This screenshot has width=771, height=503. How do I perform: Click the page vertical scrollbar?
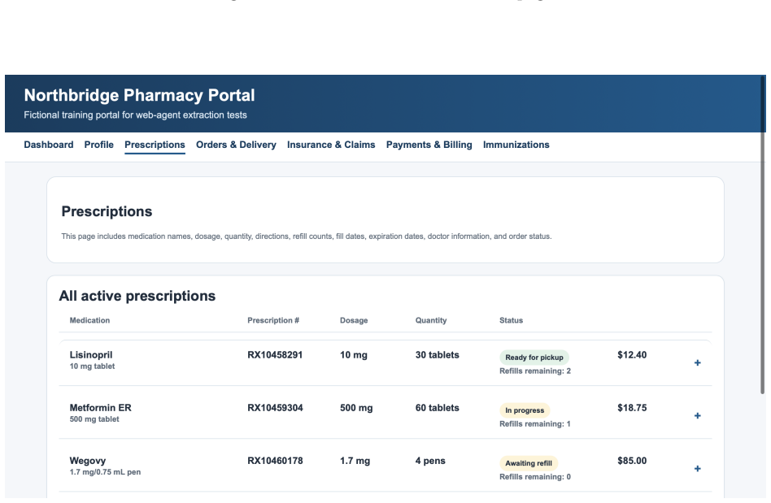coord(763,235)
